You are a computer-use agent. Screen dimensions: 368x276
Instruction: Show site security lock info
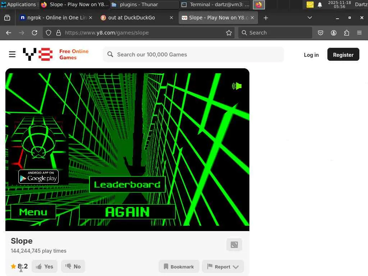pyautogui.click(x=59, y=33)
